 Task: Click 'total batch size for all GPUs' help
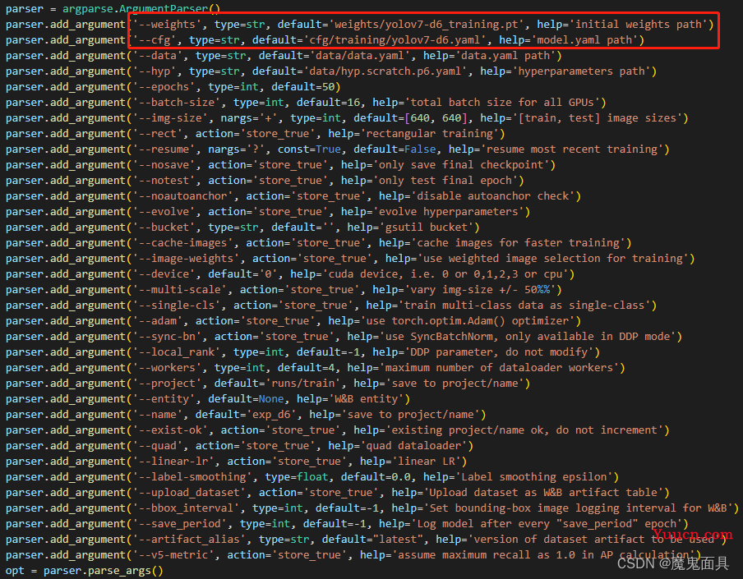point(502,103)
